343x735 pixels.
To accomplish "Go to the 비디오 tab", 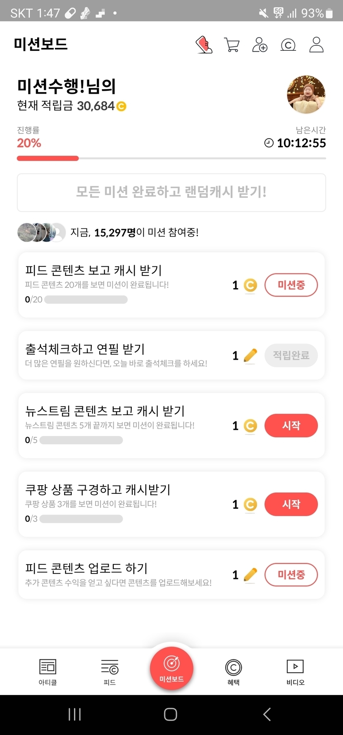I will tap(295, 671).
